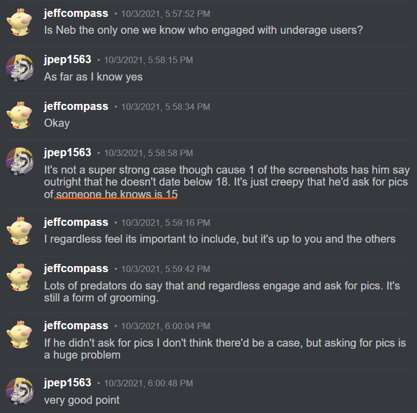Click jeffcompass avatar on the 5:57:52 PM message
Viewport: 417px width, 413px height.
coord(20,22)
